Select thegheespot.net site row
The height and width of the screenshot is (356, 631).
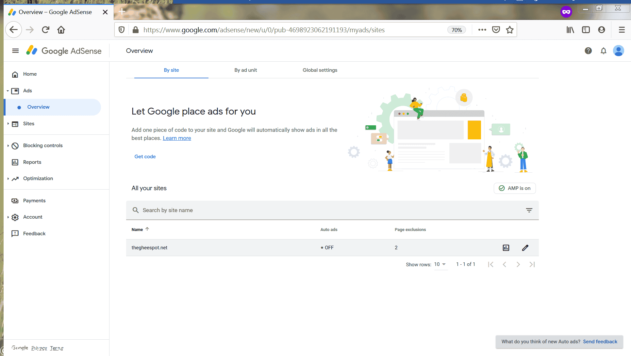(332, 248)
